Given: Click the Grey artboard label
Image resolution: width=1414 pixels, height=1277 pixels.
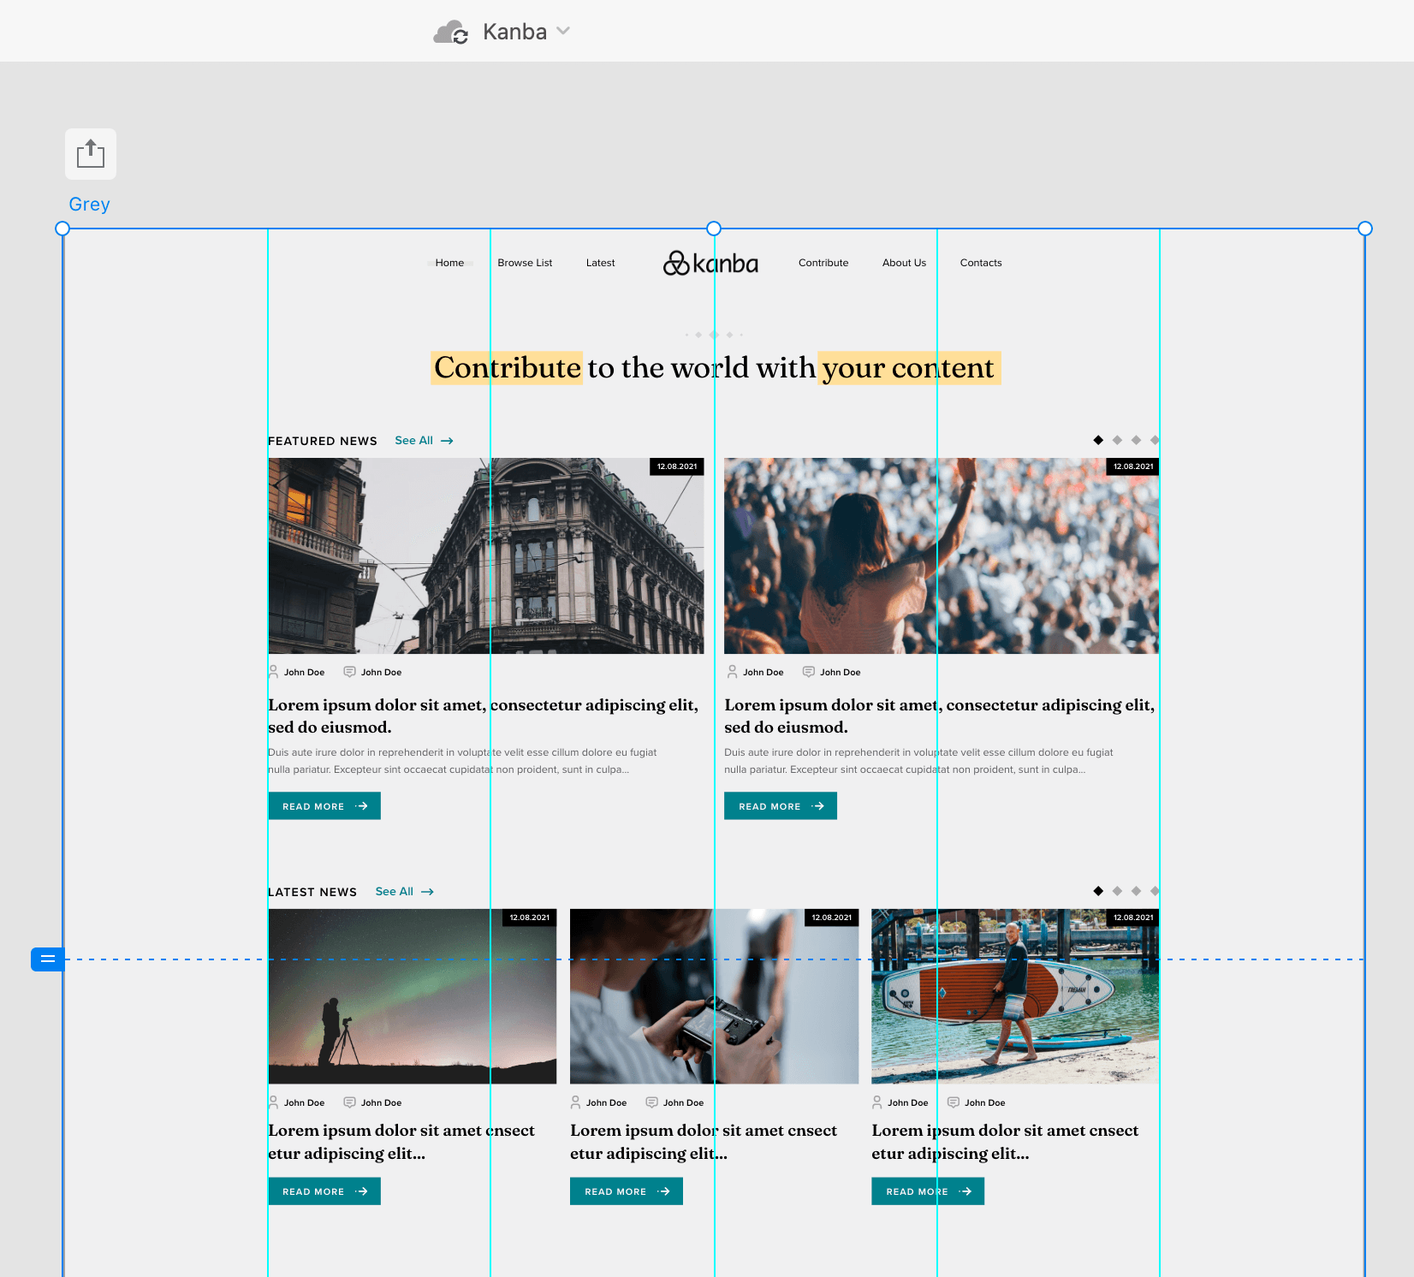Looking at the screenshot, I should pos(89,205).
